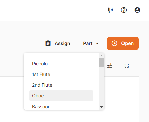
Task: Enter fullscreen view using the fullscreen icon
Action: 127,66
